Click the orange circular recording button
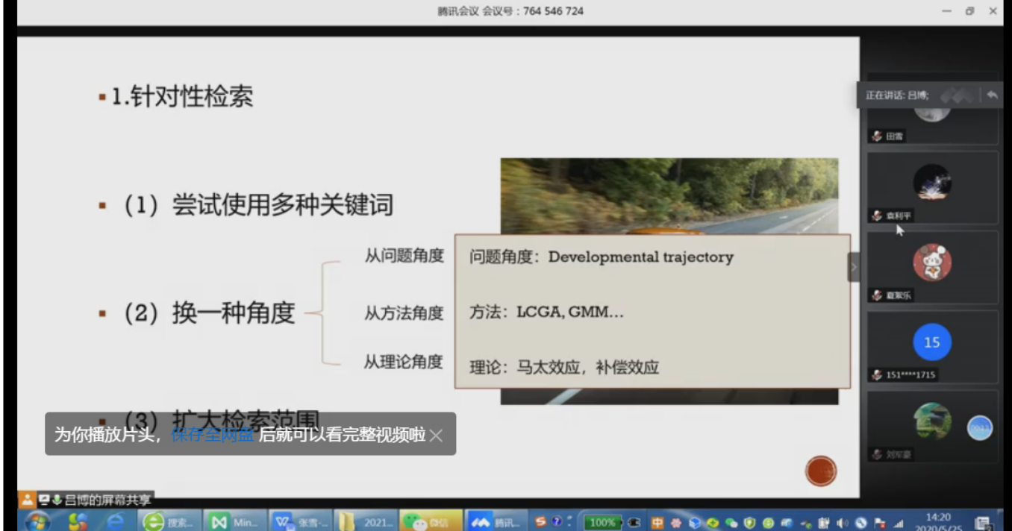Viewport: 1012px width, 531px height. click(820, 471)
